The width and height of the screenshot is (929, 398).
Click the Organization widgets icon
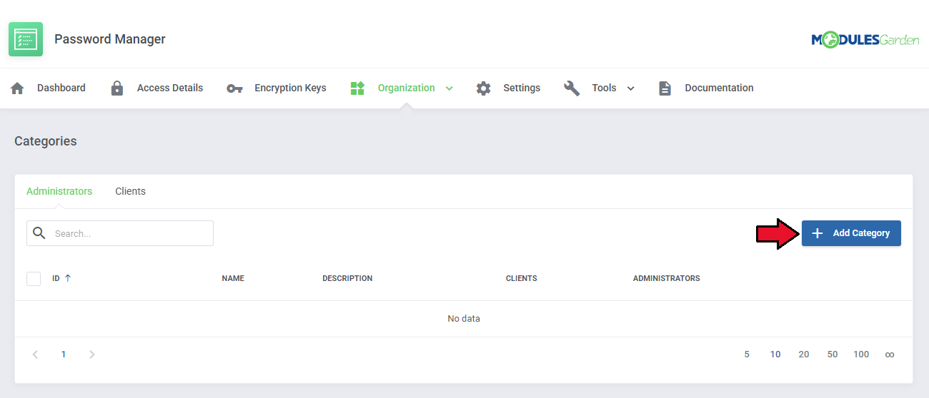point(358,88)
